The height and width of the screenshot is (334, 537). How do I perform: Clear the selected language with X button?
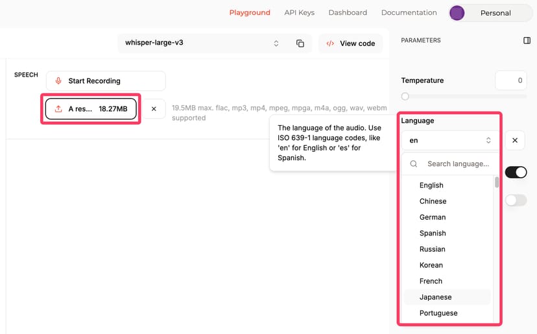click(x=514, y=140)
